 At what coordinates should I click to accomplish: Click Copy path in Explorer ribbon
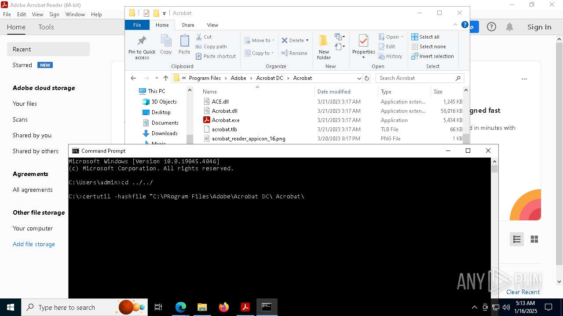click(x=211, y=47)
